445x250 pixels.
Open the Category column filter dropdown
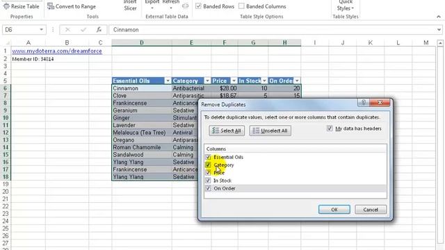[x=207, y=81]
